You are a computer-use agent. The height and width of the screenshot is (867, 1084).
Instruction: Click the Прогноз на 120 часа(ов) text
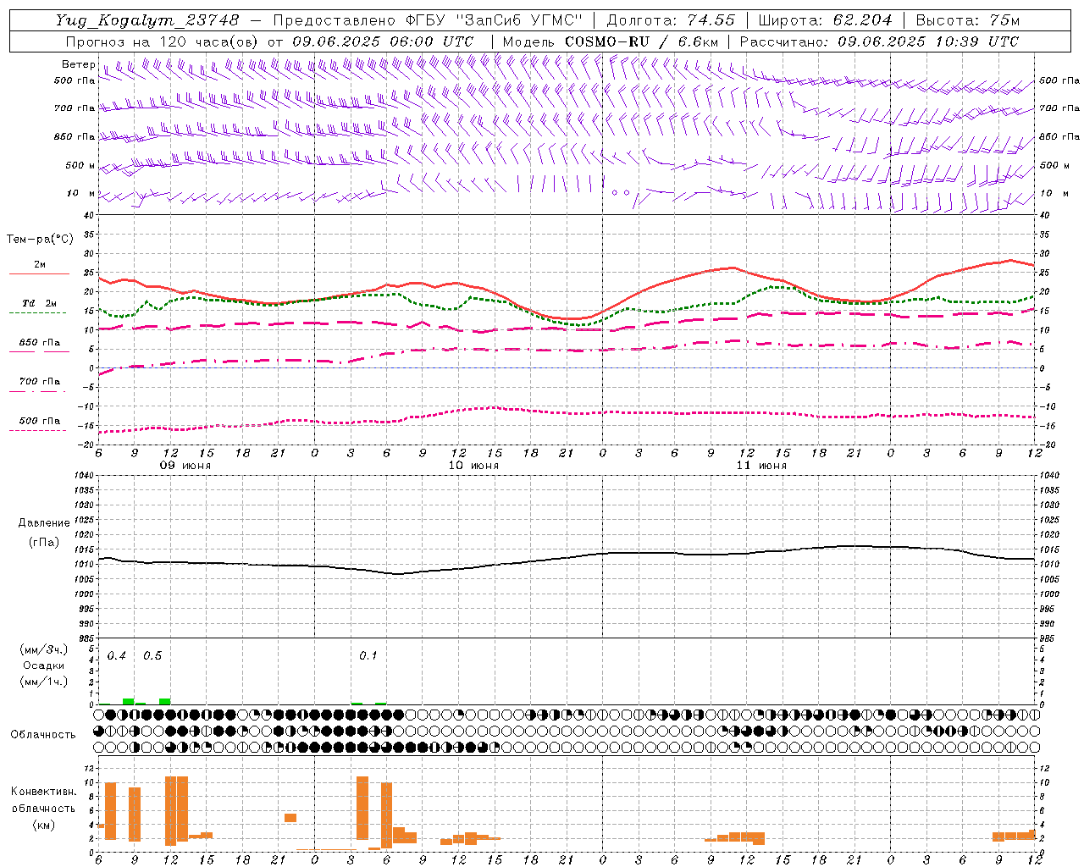click(163, 41)
